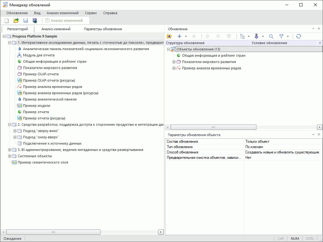The height and width of the screenshot is (242, 323).
Task: Refresh the update structure with circular arrows icon
Action: coord(299,36)
